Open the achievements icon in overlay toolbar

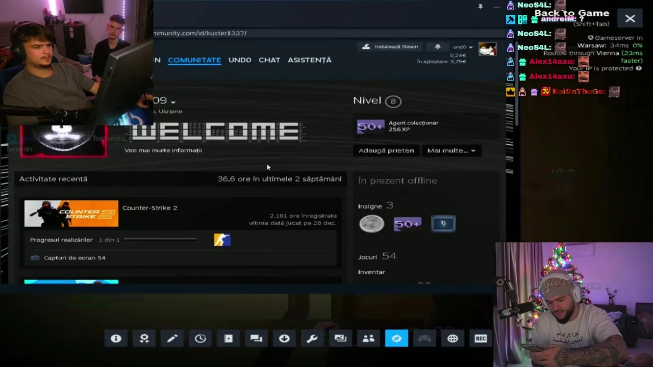click(x=144, y=338)
